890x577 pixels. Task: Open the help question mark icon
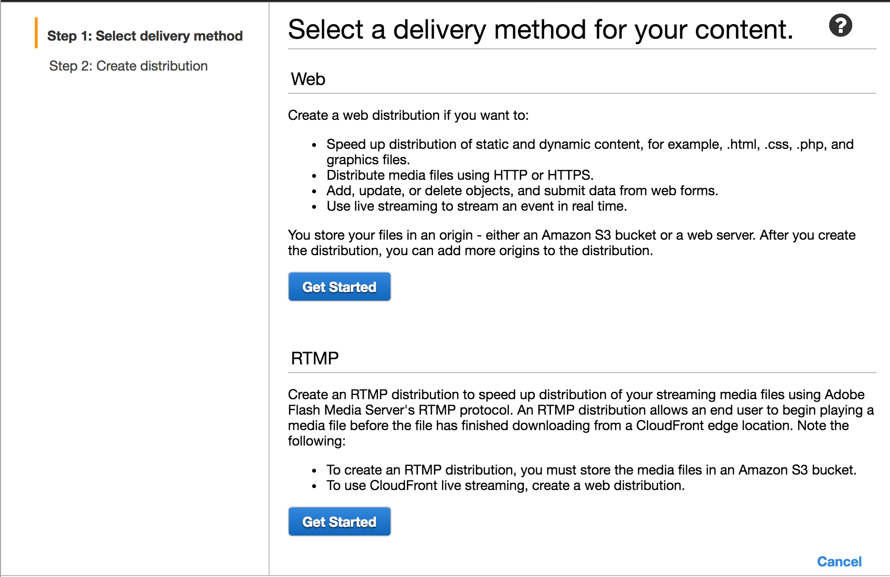click(x=840, y=26)
